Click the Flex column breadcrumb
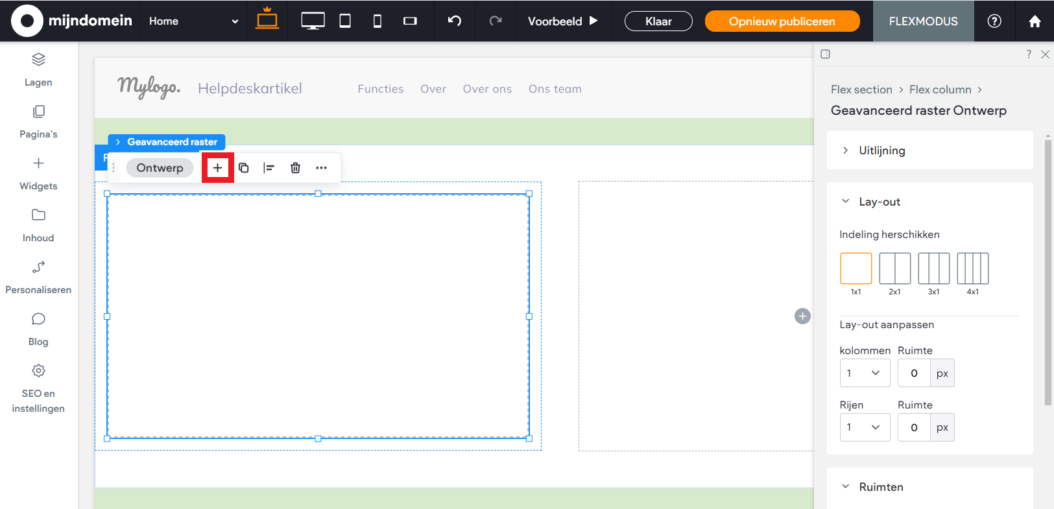 pyautogui.click(x=940, y=89)
